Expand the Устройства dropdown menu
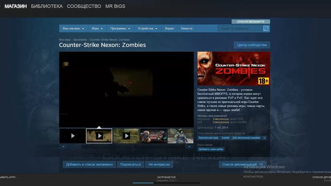This screenshot has height=186, width=331. [x=147, y=28]
